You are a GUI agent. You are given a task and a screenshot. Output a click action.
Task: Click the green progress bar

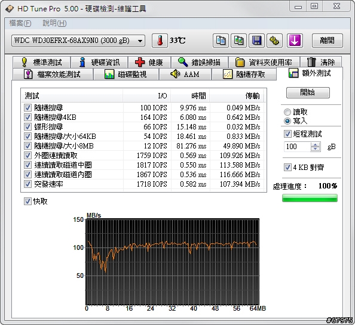tap(310, 198)
